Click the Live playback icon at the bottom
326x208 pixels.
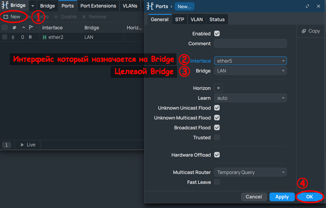[x=22, y=144]
